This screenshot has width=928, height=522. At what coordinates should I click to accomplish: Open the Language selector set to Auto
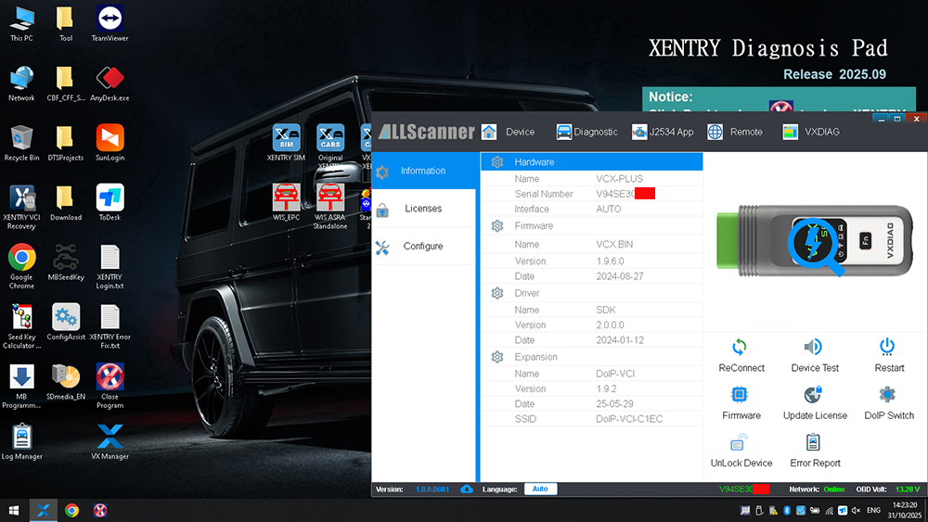point(540,489)
